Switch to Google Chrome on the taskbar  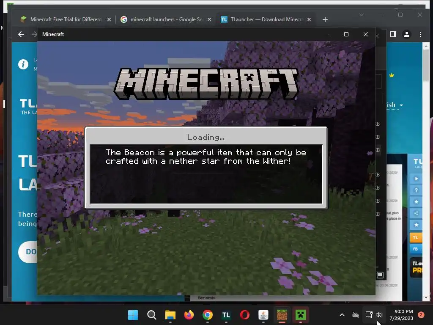[x=207, y=315]
